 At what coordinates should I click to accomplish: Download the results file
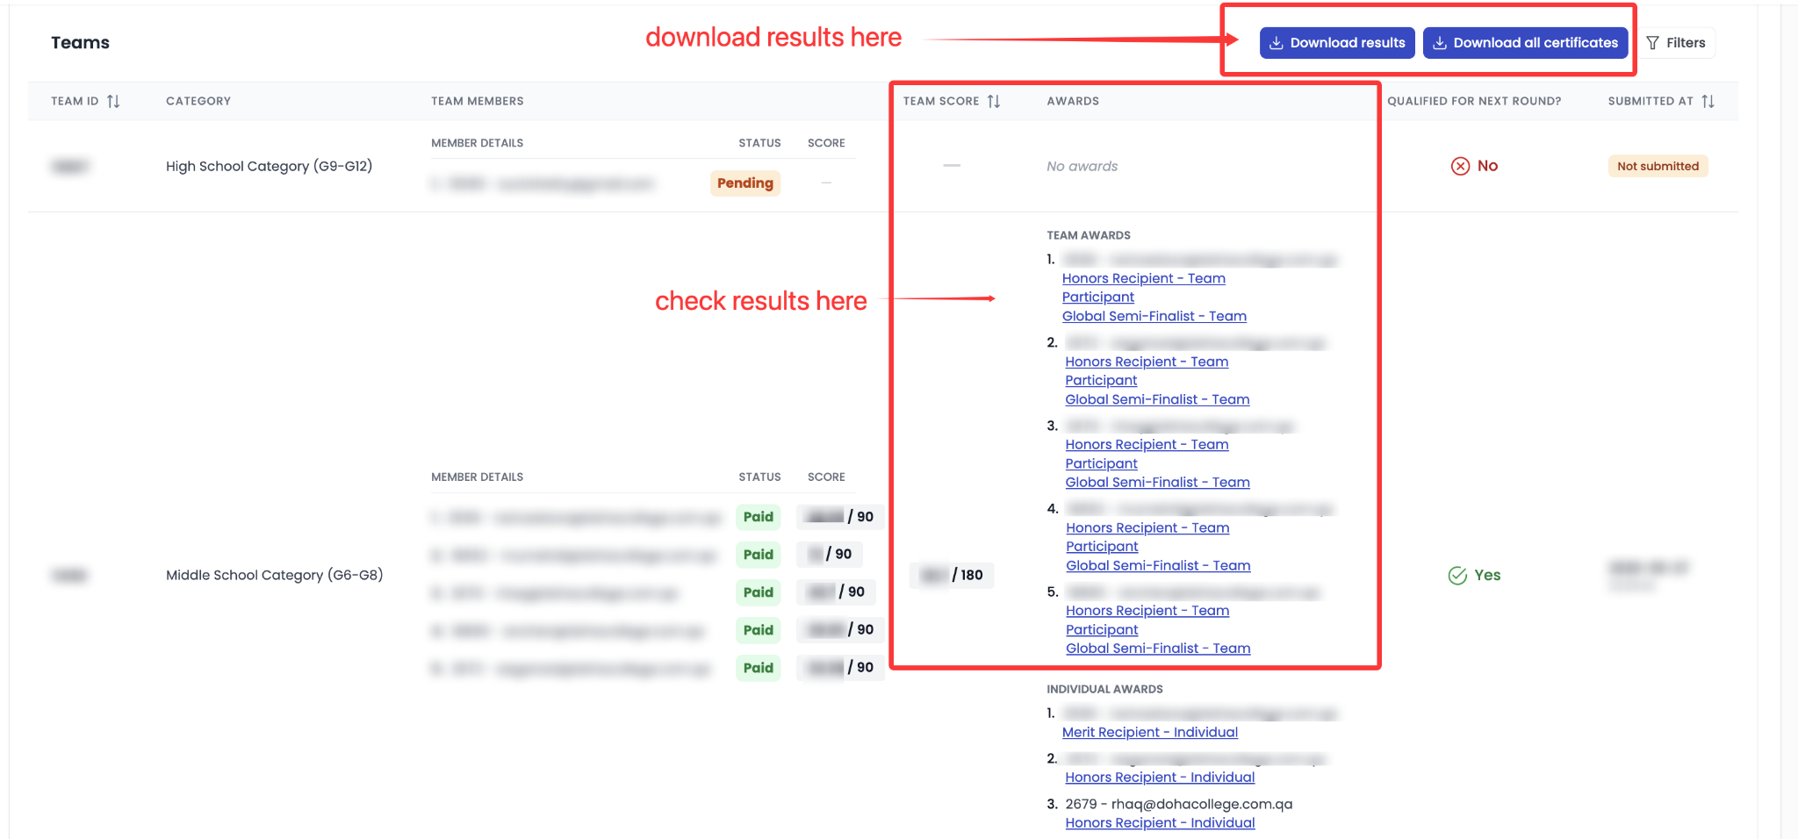pyautogui.click(x=1337, y=43)
